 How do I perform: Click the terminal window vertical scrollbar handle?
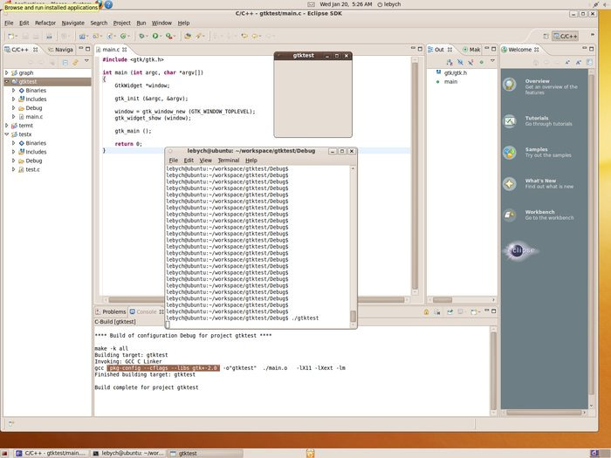tap(353, 316)
